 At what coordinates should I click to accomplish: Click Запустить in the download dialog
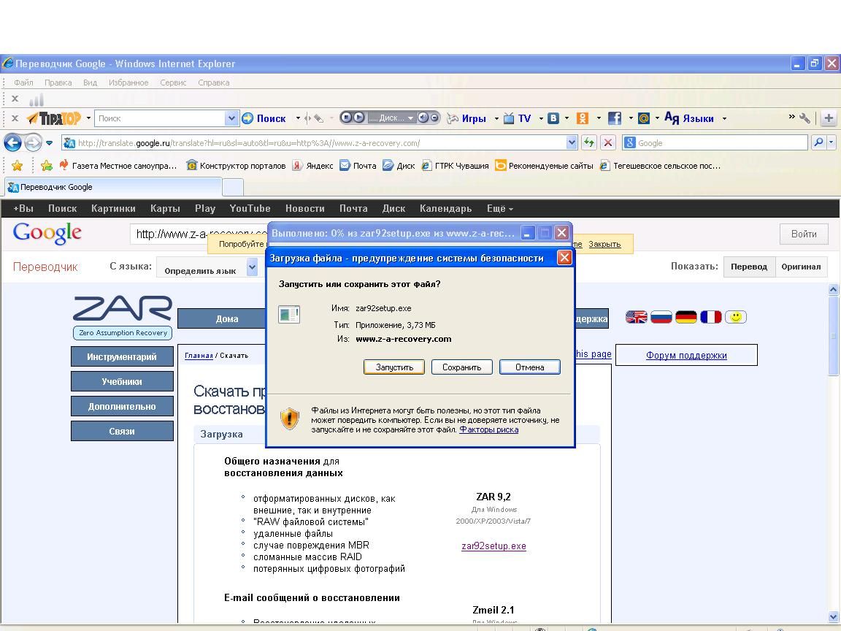(394, 367)
